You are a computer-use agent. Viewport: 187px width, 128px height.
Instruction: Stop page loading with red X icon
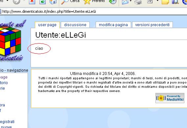(32, 2)
